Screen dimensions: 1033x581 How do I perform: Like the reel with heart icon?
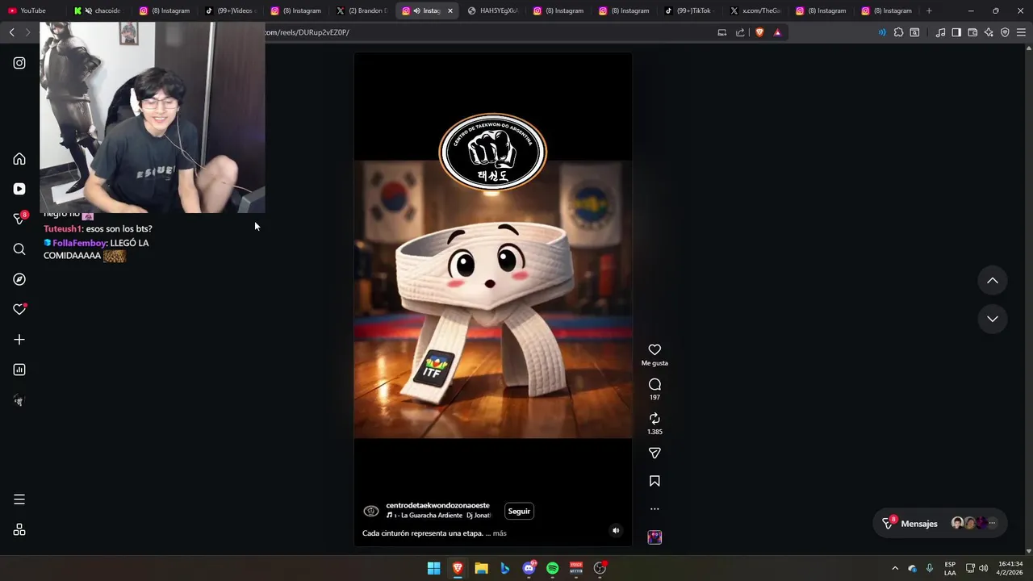point(655,349)
